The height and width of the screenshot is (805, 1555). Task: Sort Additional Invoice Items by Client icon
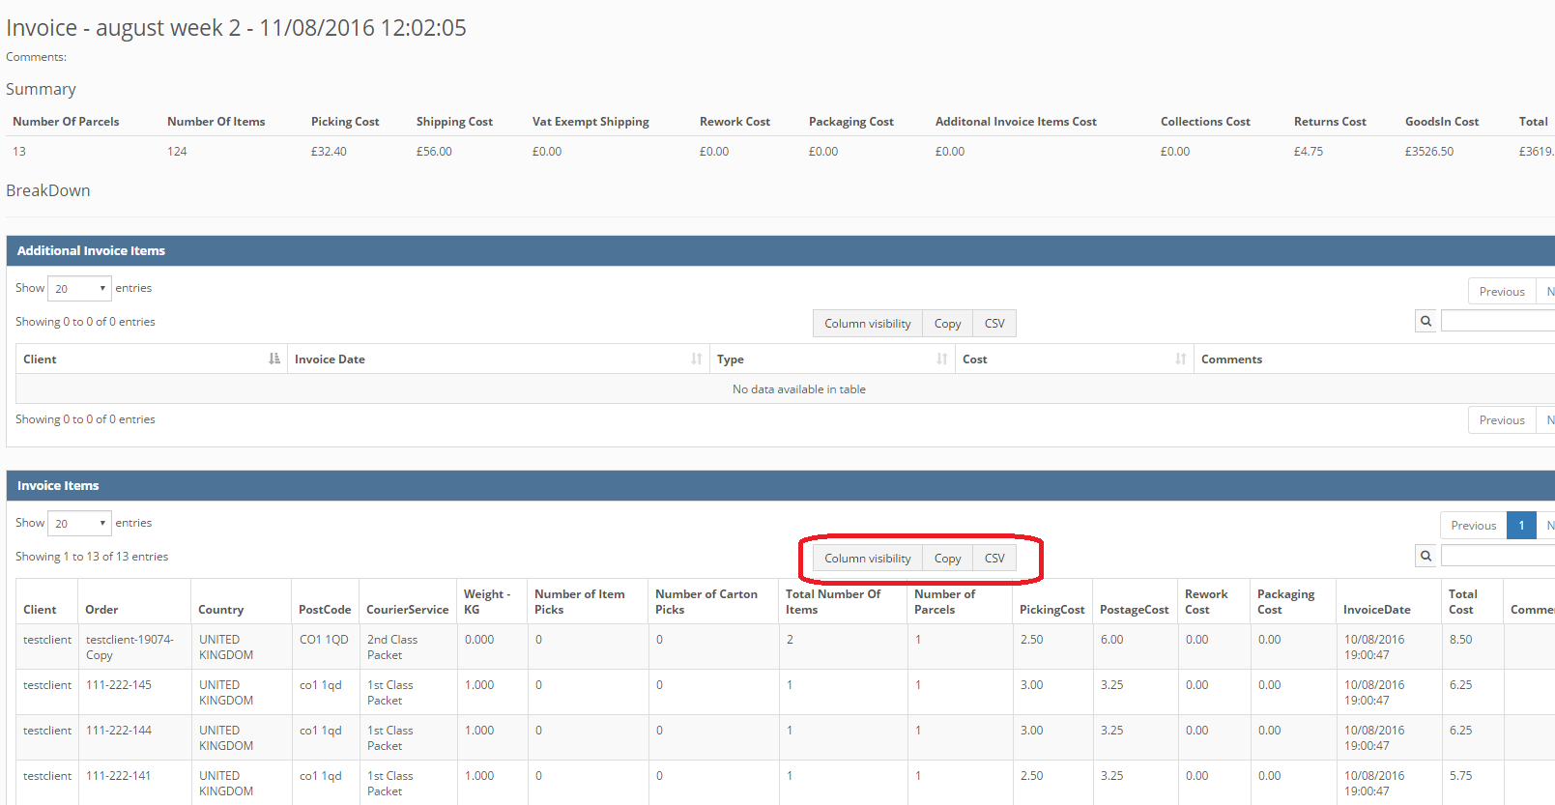[274, 359]
